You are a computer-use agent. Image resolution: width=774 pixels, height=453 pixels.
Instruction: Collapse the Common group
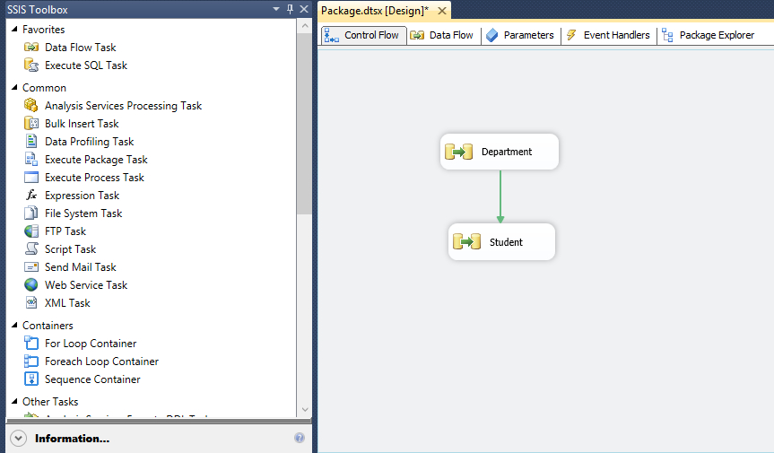point(15,87)
